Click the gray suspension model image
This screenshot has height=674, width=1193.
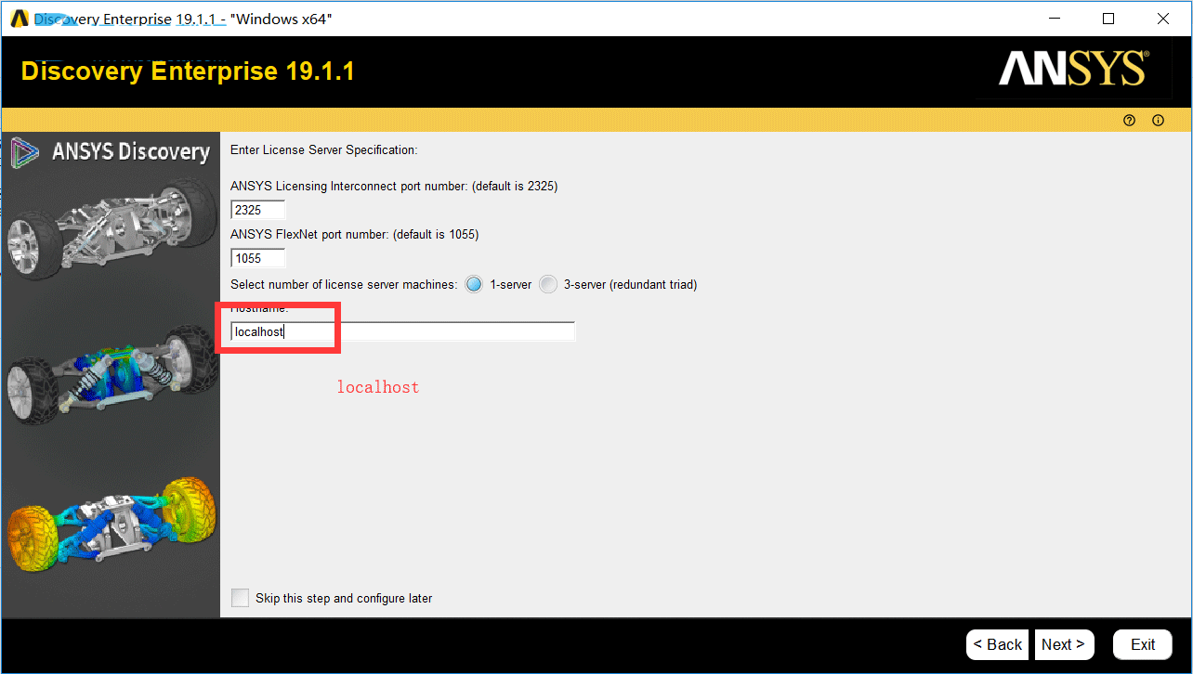[111, 230]
